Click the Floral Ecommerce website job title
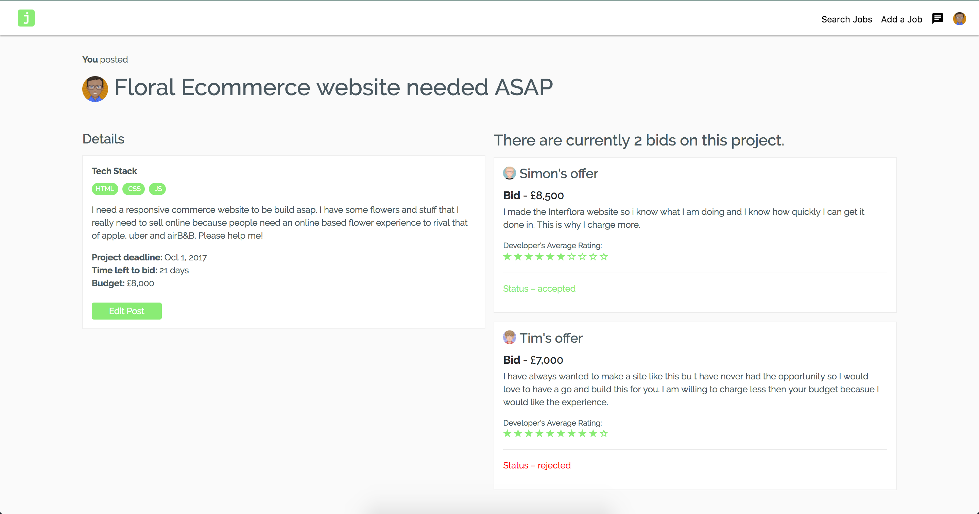 tap(333, 87)
